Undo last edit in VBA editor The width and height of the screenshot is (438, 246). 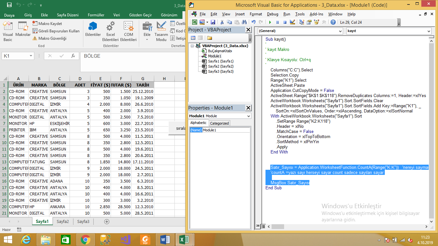coord(254,22)
